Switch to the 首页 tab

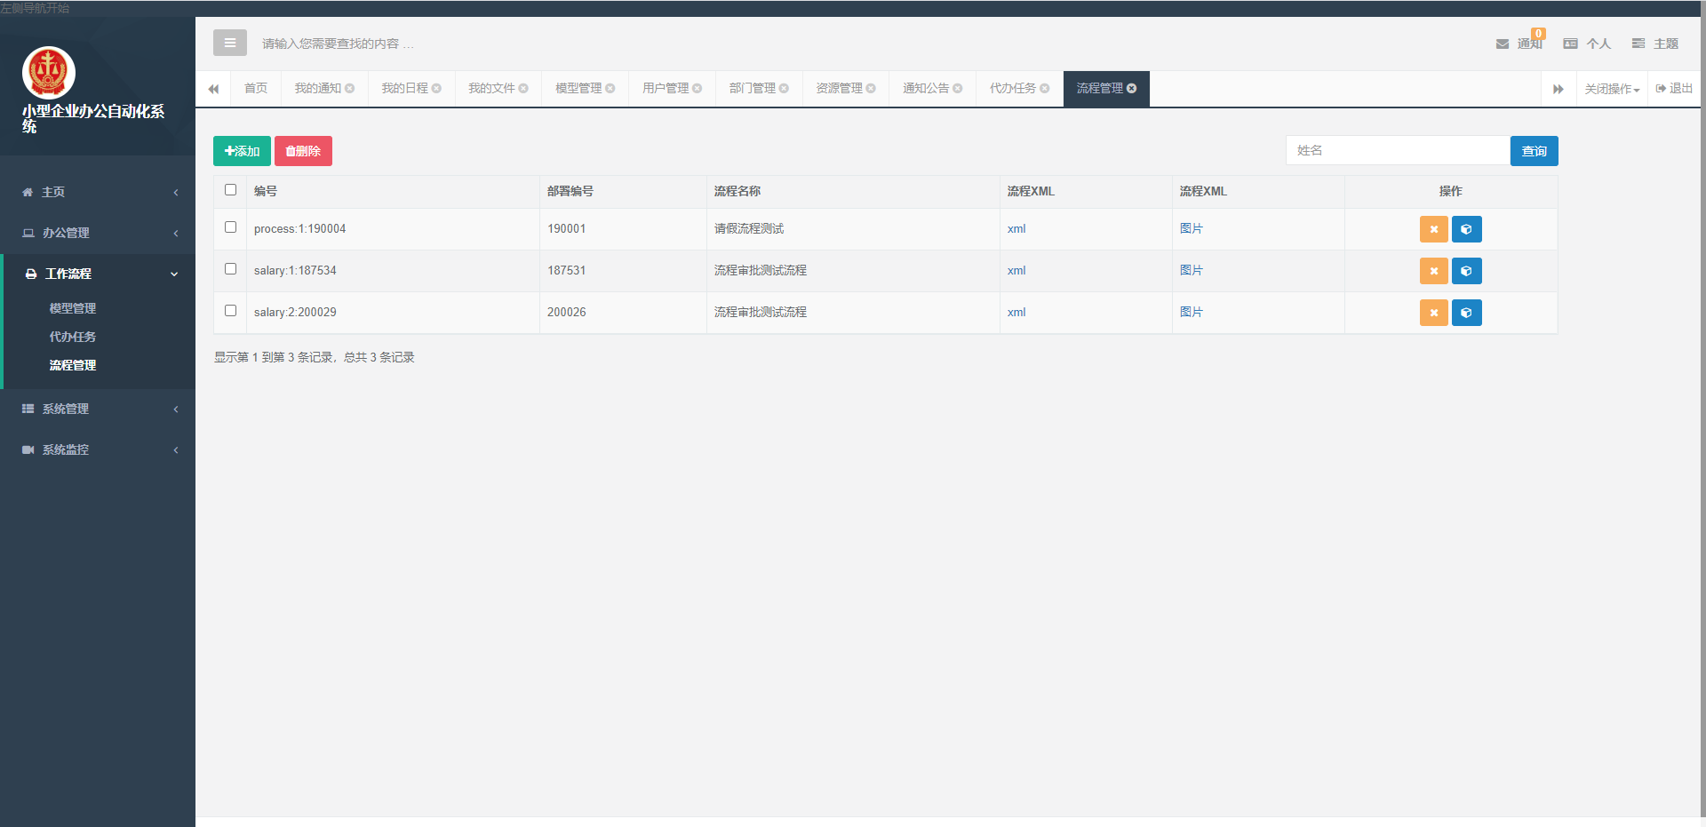coord(256,89)
